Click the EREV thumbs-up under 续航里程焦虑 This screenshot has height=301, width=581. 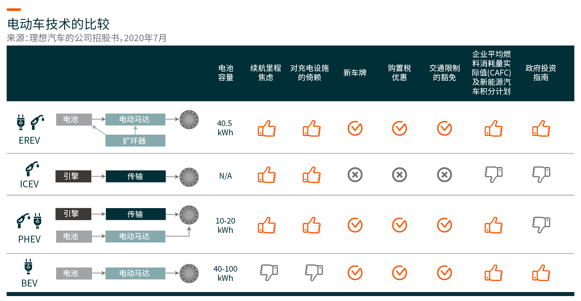click(x=267, y=128)
